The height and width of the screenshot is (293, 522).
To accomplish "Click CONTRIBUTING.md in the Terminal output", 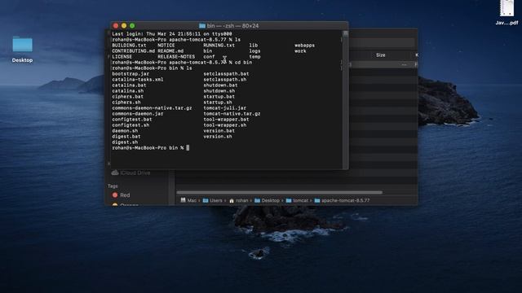I will coord(133,51).
